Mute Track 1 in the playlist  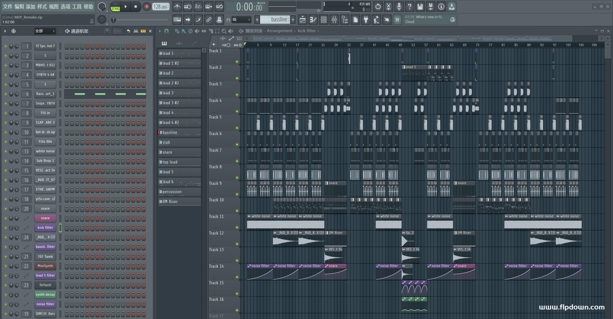[x=237, y=62]
